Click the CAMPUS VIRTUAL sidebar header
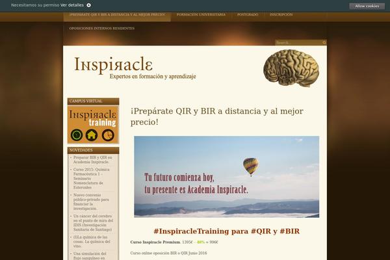The height and width of the screenshot is (260, 390). coord(93,101)
